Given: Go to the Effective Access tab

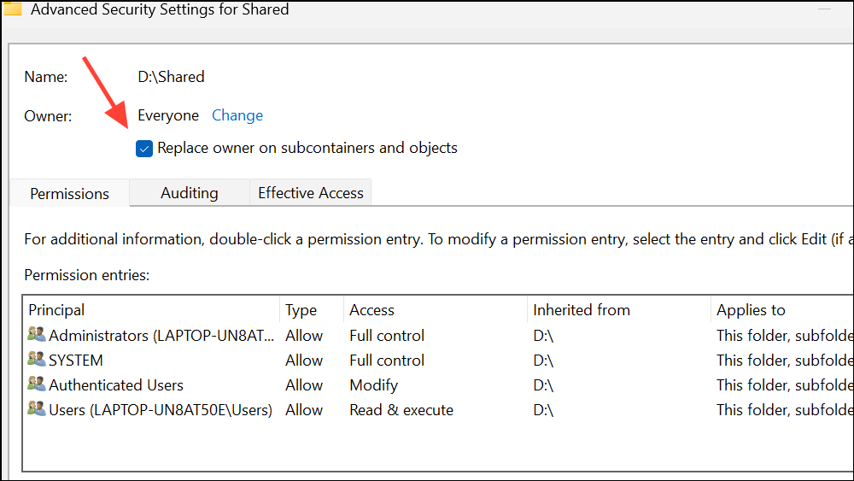Looking at the screenshot, I should click(311, 193).
